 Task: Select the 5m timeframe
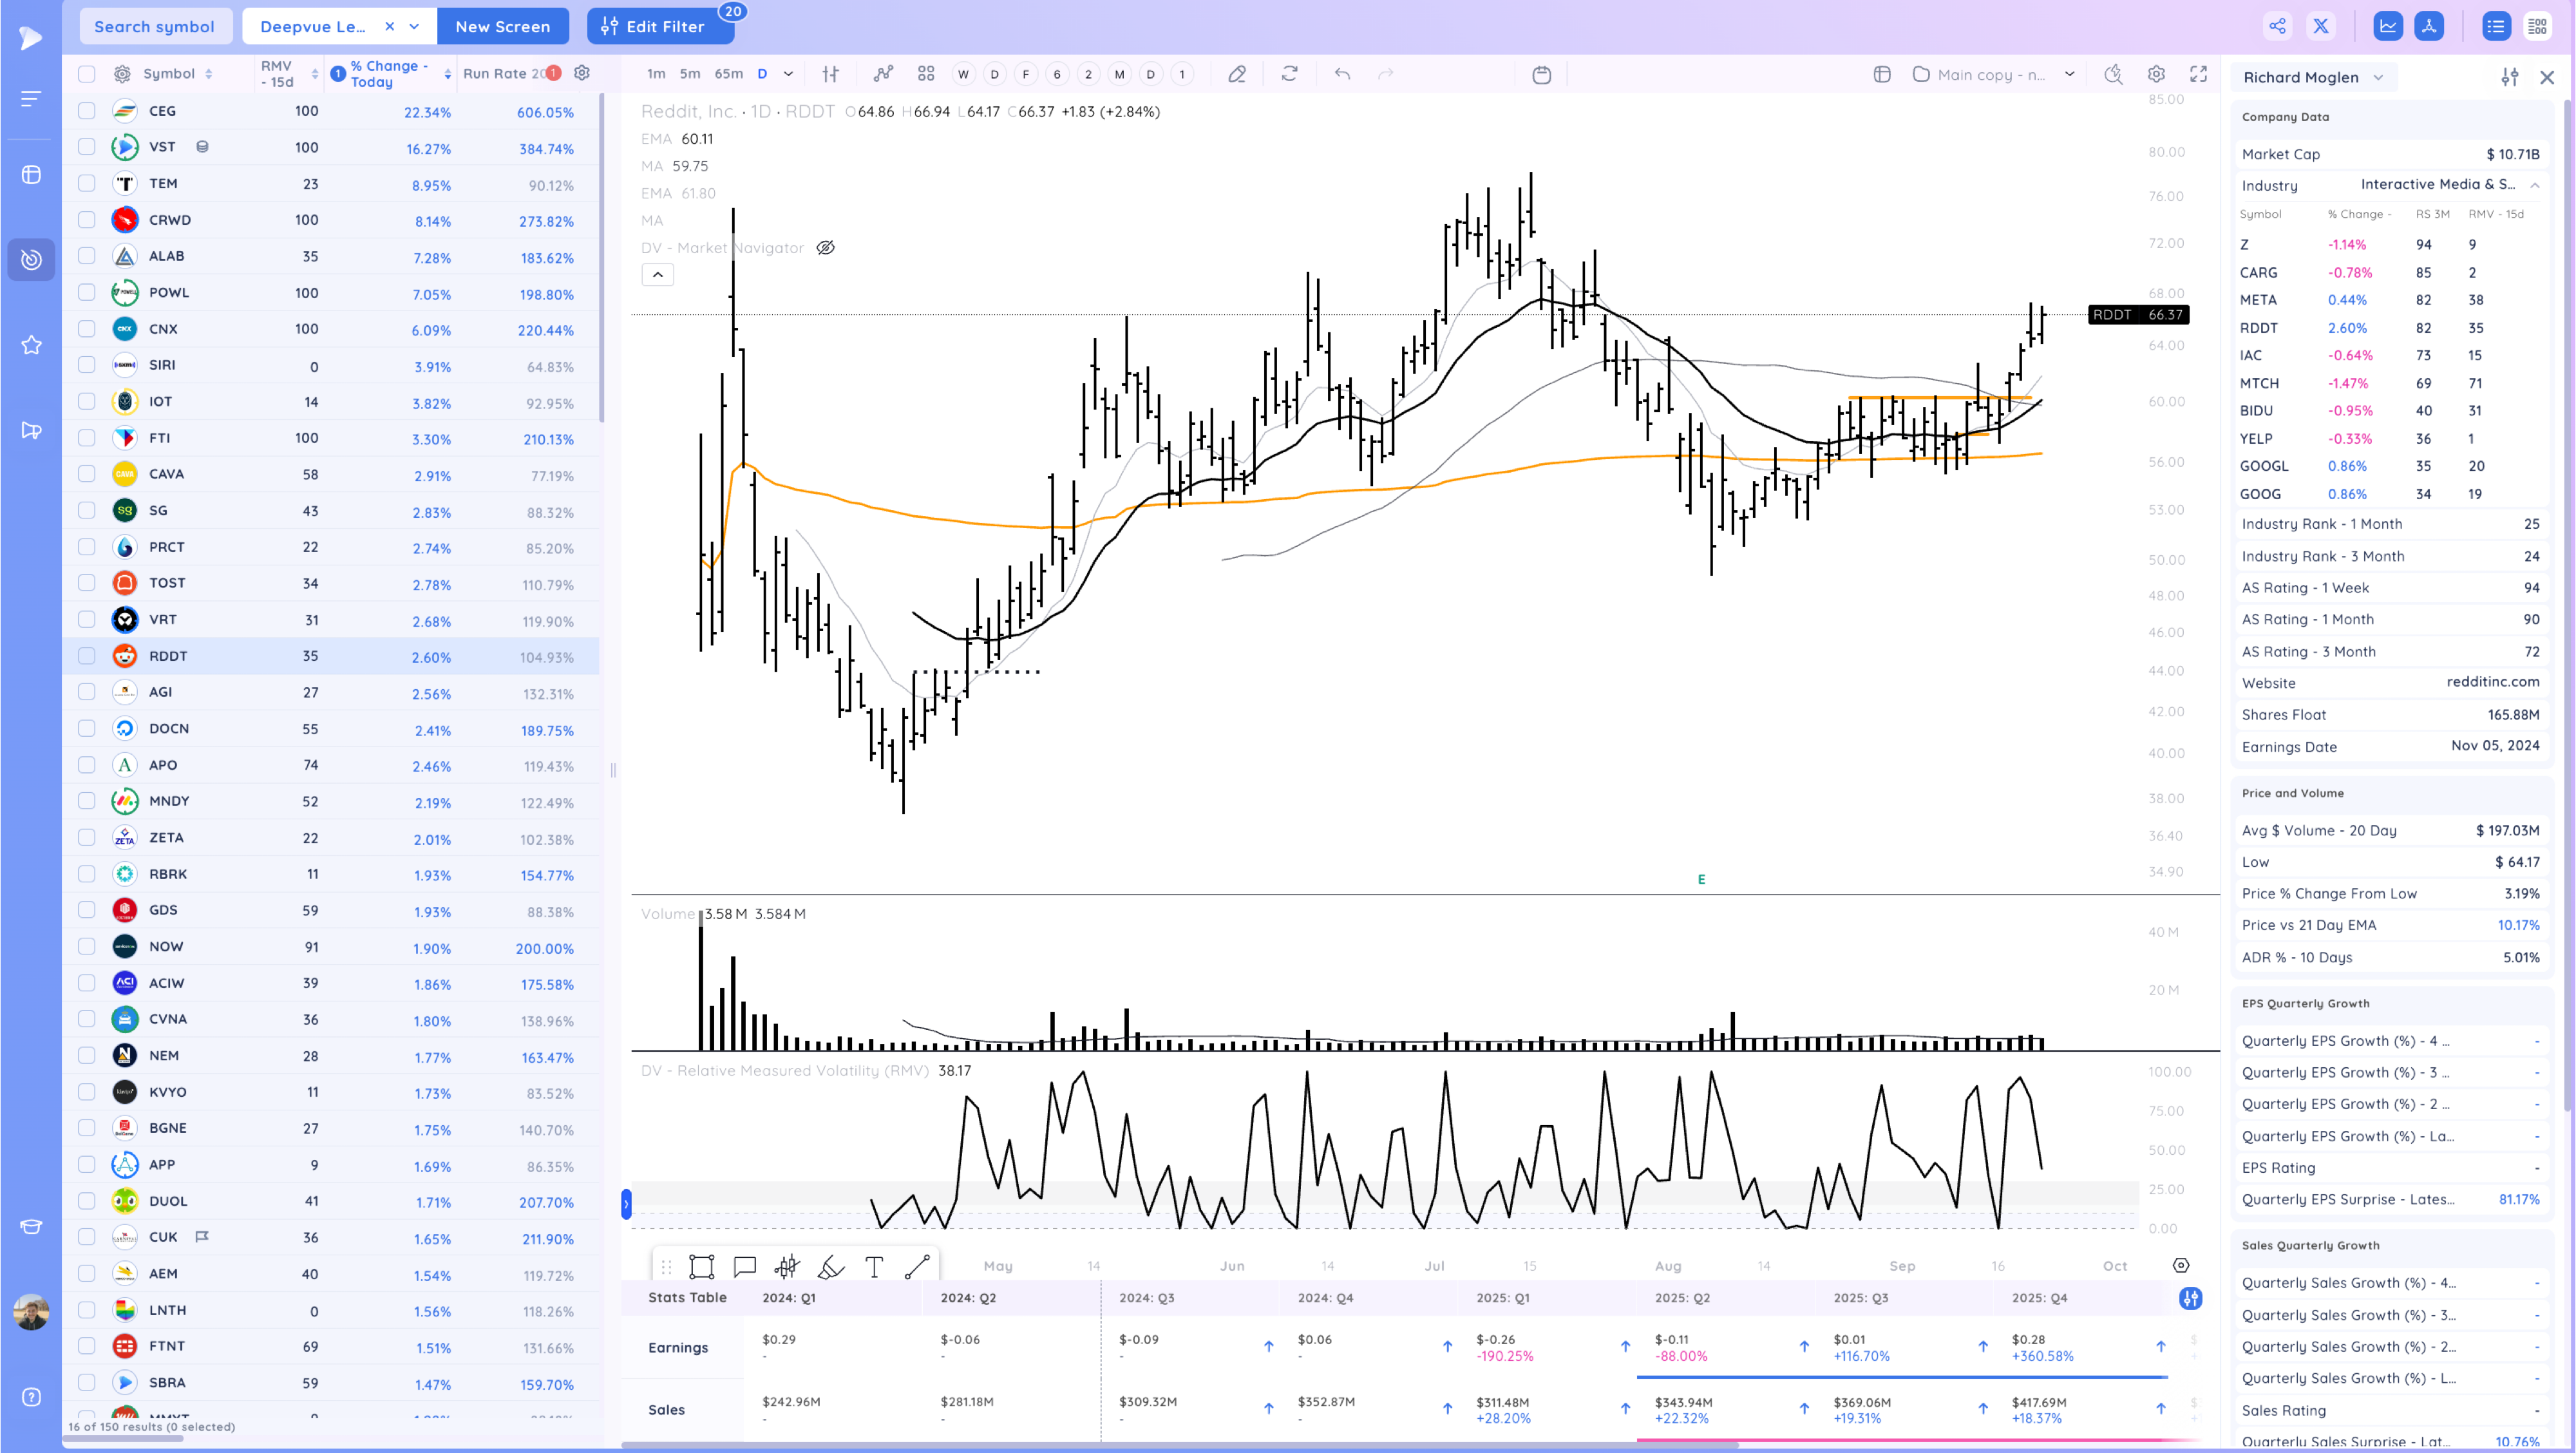(690, 74)
